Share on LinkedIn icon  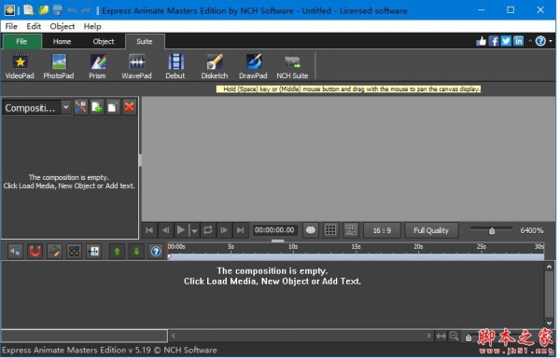[x=518, y=41]
